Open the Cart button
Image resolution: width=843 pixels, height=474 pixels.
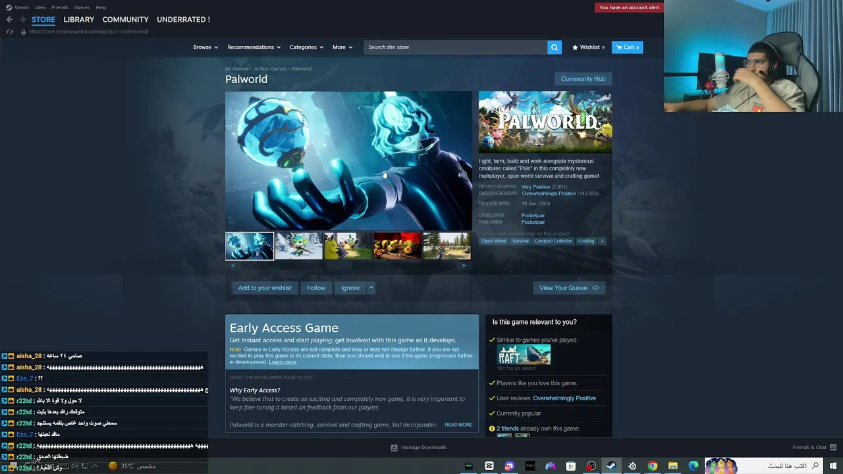[x=628, y=47]
